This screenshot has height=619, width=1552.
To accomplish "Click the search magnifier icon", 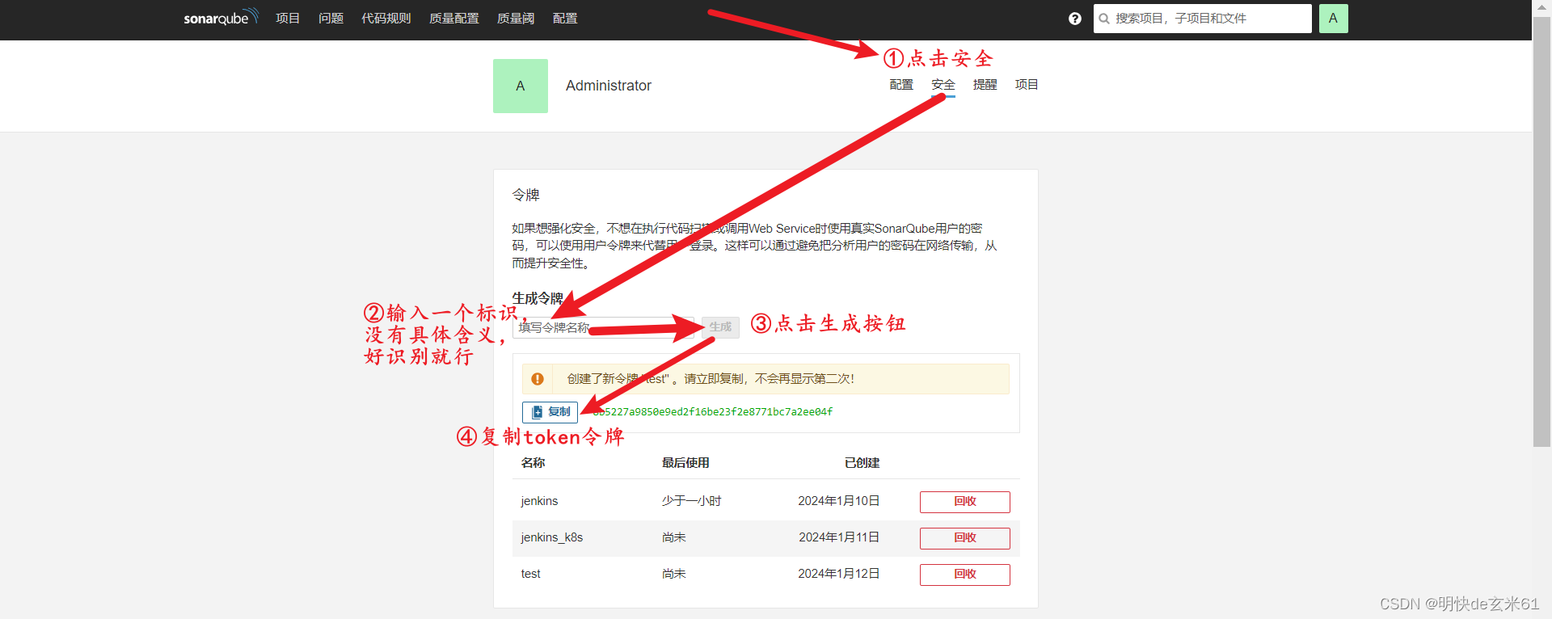I will 1104,19.
